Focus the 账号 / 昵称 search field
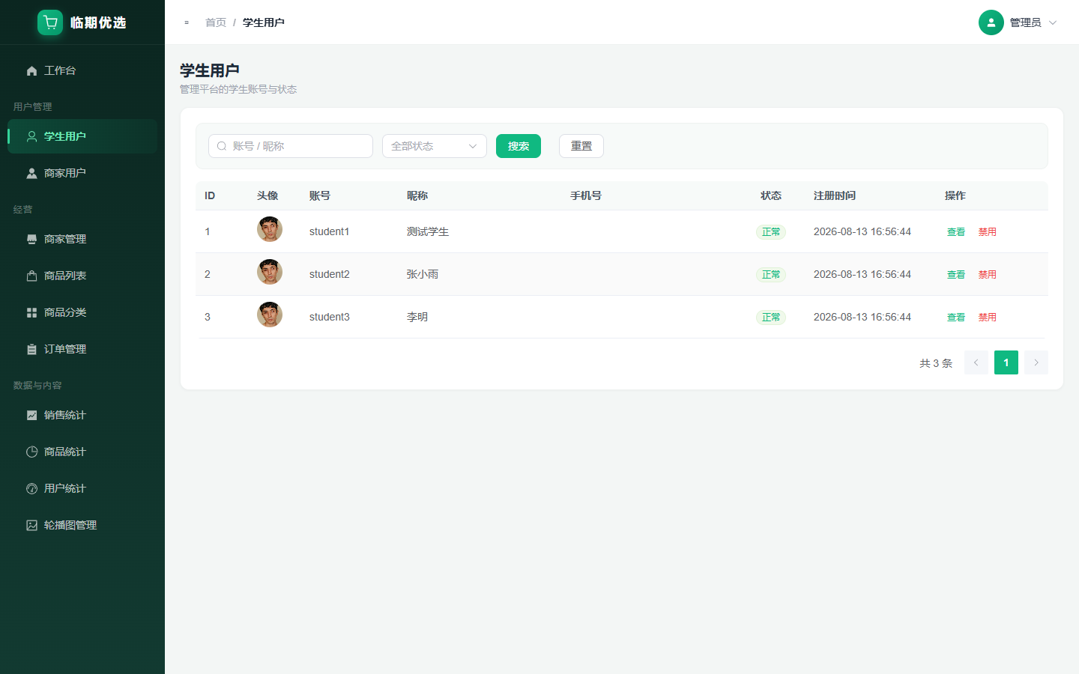 [291, 146]
